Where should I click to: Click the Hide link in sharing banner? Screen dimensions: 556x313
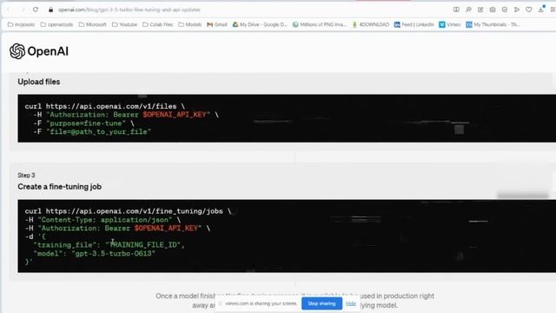351,303
